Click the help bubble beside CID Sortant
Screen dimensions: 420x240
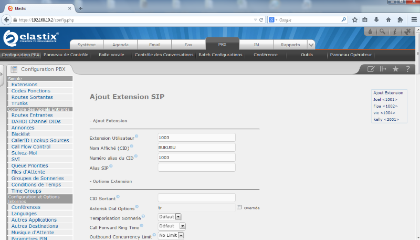118,196
